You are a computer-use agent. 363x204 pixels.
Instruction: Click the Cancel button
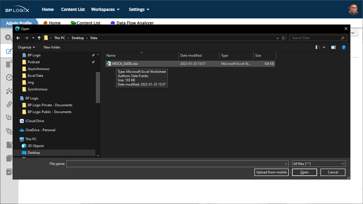333,172
